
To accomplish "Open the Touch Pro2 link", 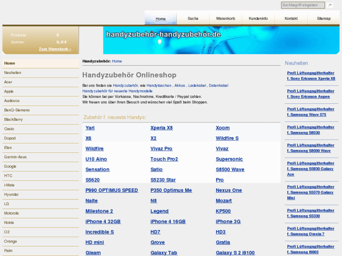I will pos(164,159).
